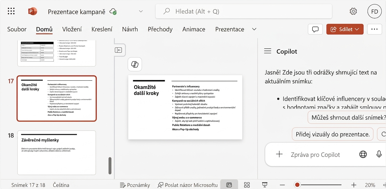386x189 pixels.
Task: Click the Hledat search box
Action: [244, 11]
